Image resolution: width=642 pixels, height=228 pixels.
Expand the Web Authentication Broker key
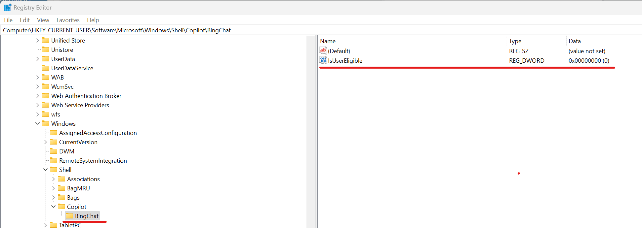coord(37,96)
